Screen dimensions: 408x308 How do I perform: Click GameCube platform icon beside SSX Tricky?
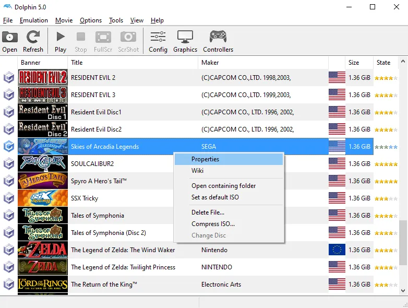[9, 198]
